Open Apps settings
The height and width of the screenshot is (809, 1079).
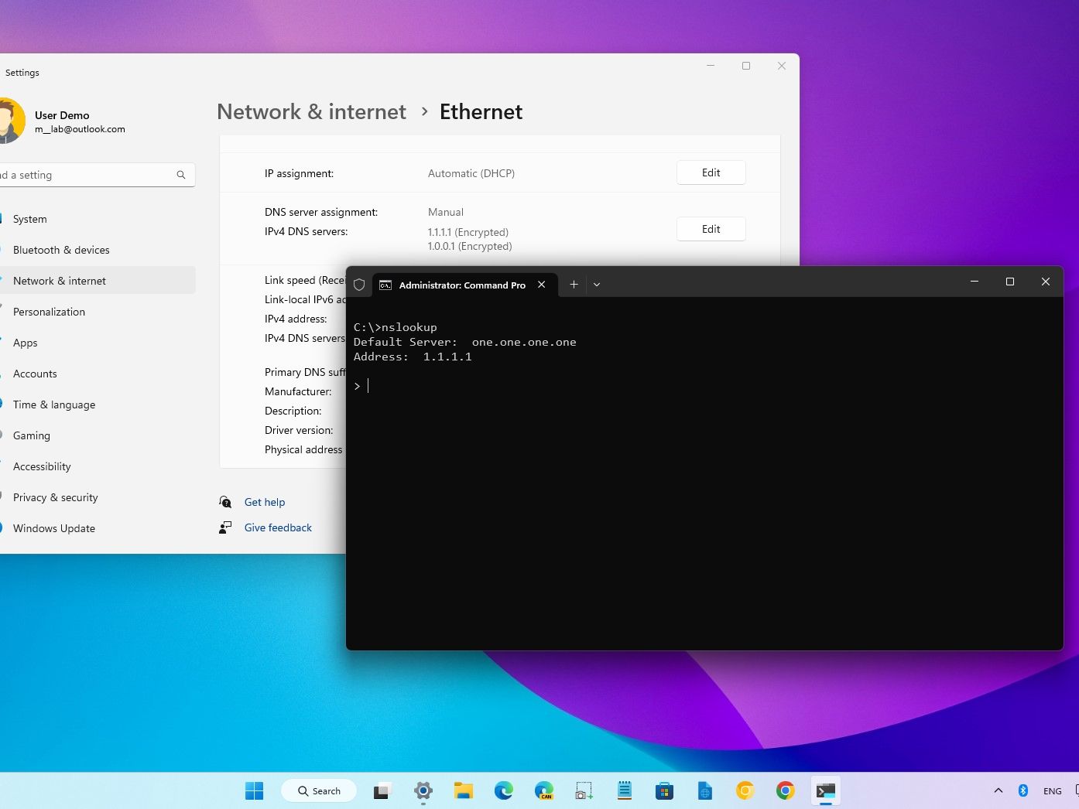click(x=98, y=343)
